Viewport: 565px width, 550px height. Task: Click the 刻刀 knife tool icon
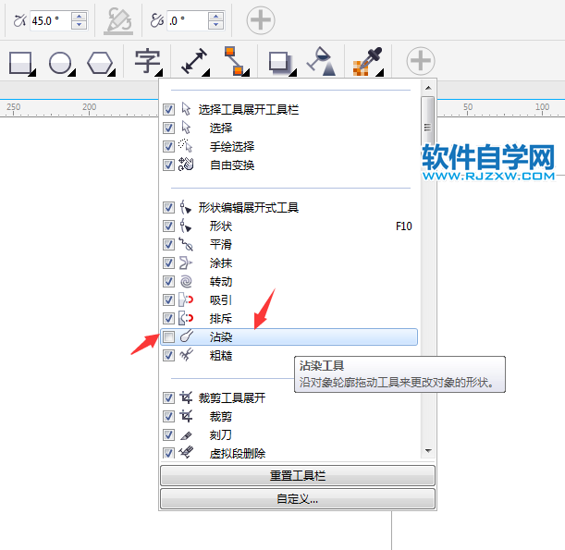[x=186, y=435]
